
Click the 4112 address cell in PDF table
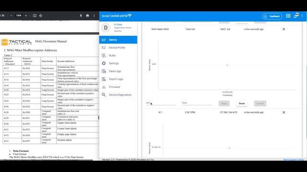click(12, 68)
